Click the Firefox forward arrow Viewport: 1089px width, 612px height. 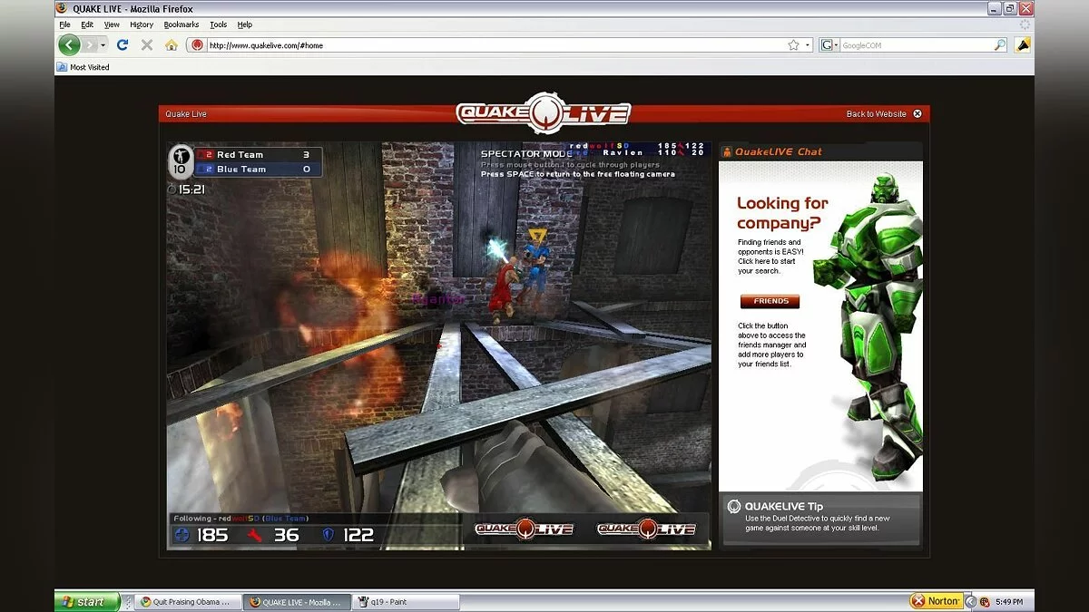tap(90, 44)
